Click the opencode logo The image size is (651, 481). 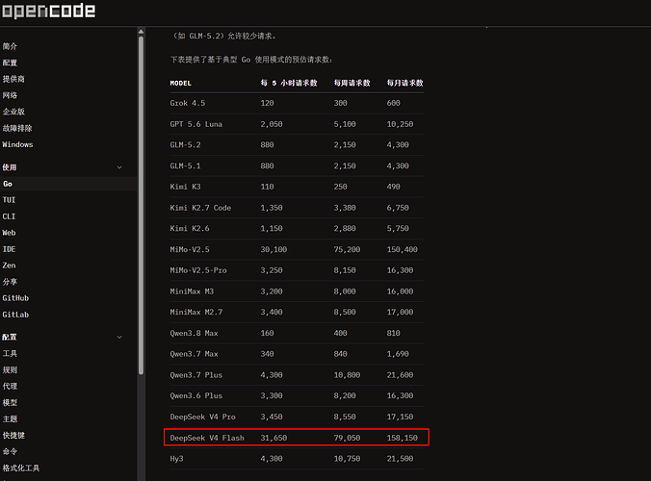[x=48, y=11]
